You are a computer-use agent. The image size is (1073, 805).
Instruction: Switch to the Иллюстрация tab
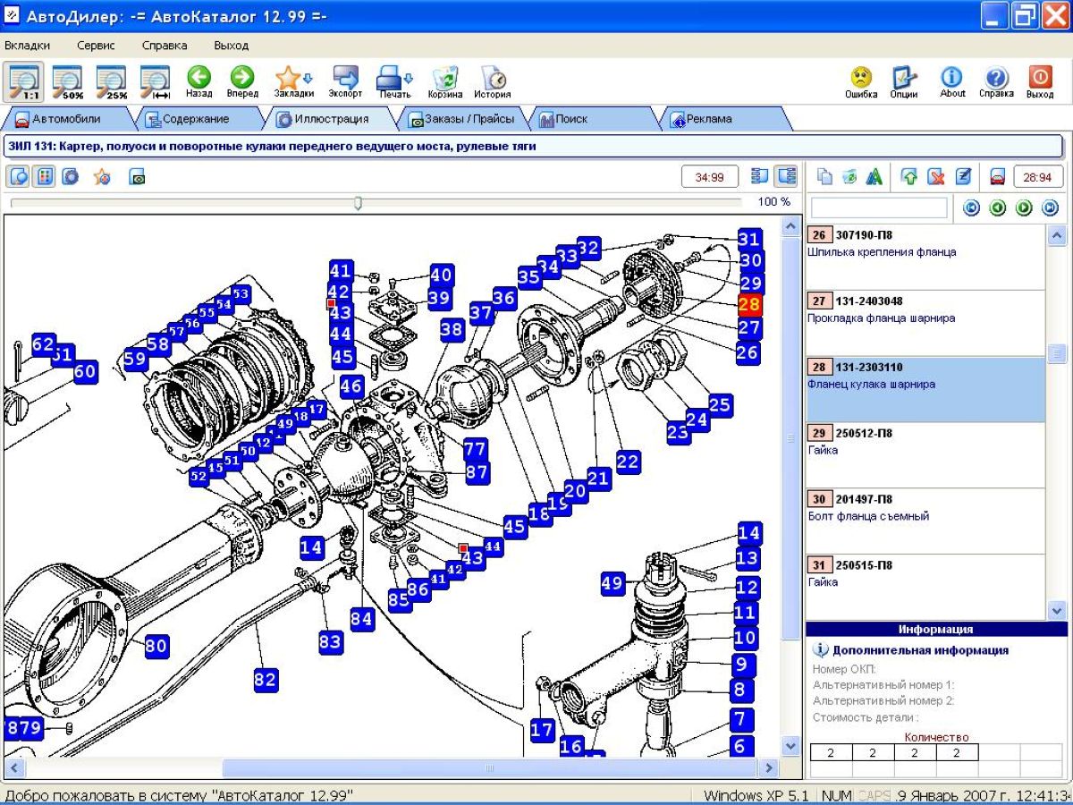tap(331, 119)
